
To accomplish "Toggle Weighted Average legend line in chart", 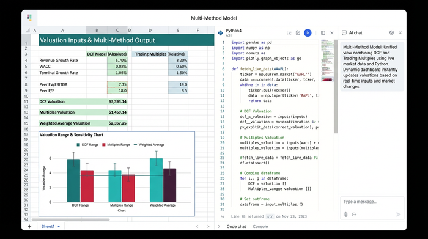I will tap(135, 145).
